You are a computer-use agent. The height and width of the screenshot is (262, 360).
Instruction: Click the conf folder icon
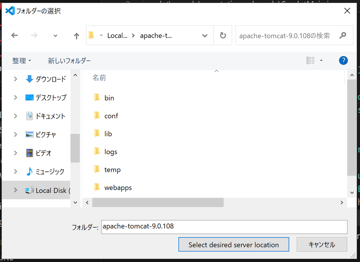tap(97, 115)
